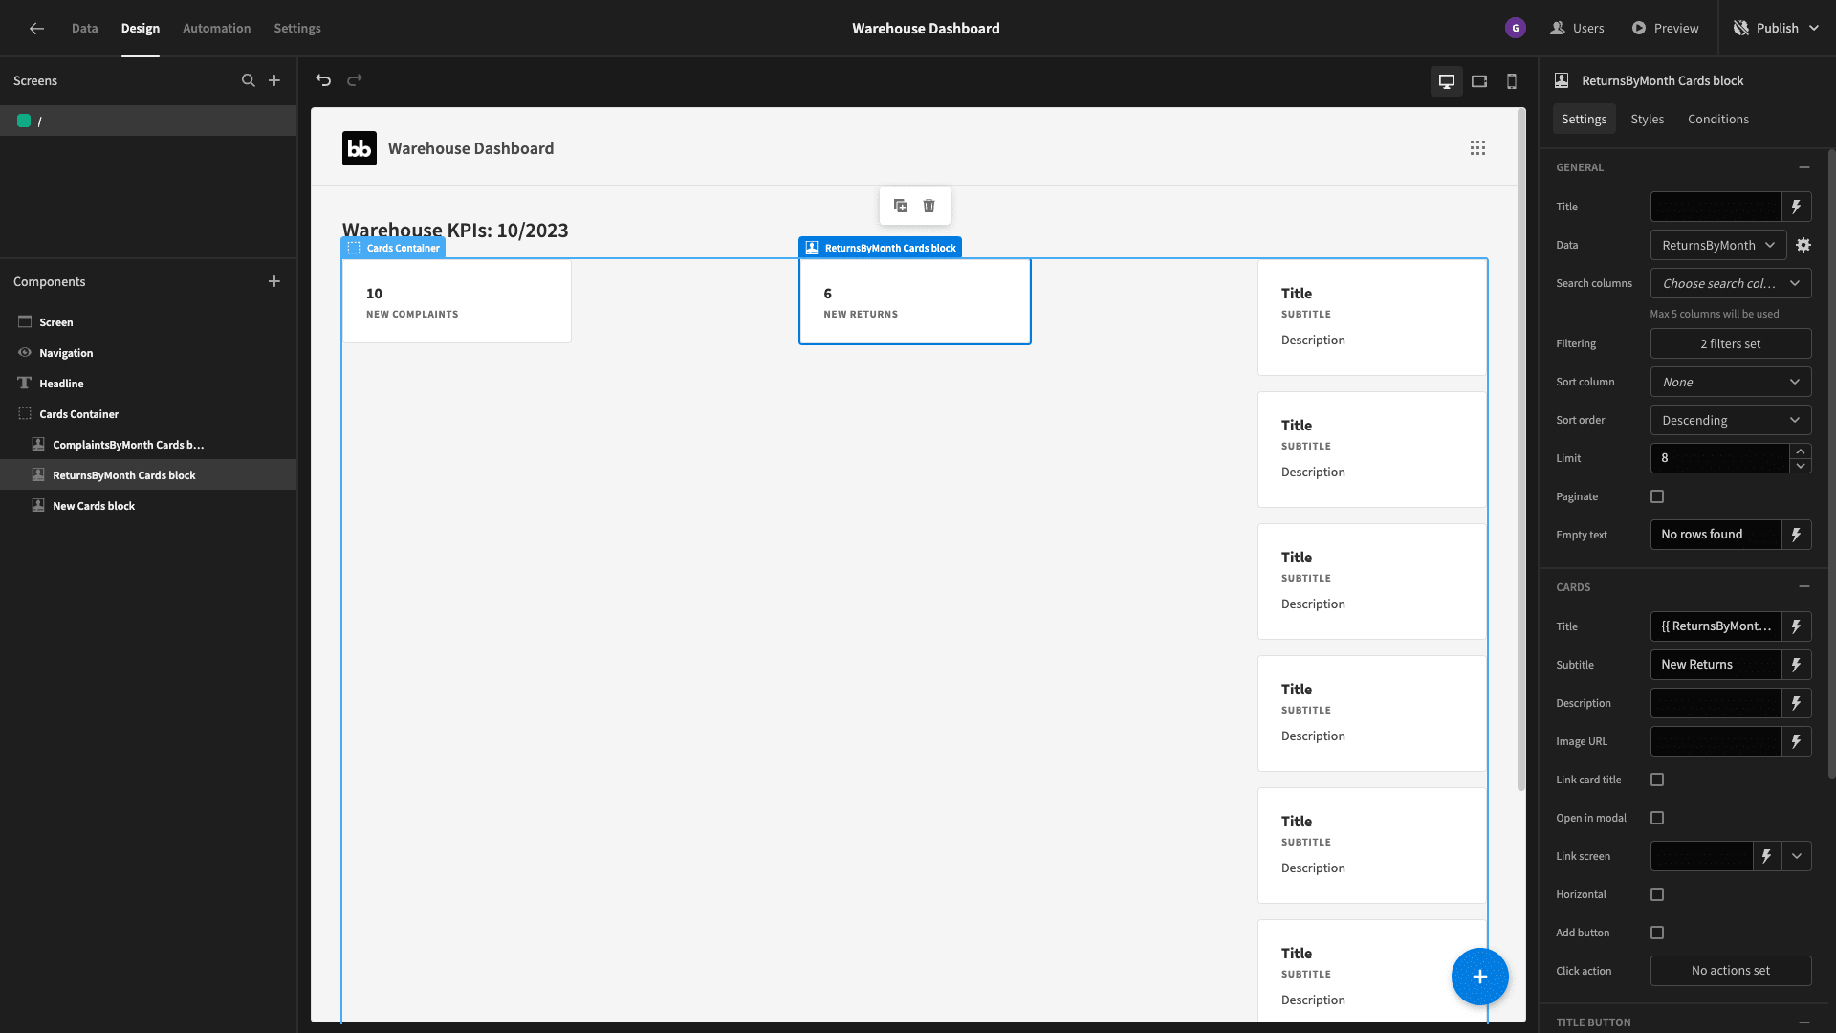The height and width of the screenshot is (1033, 1836).
Task: Switch to the Data tab
Action: point(84,29)
